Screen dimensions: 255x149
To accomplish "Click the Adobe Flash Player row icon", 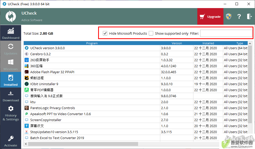I will [x=27, y=72].
